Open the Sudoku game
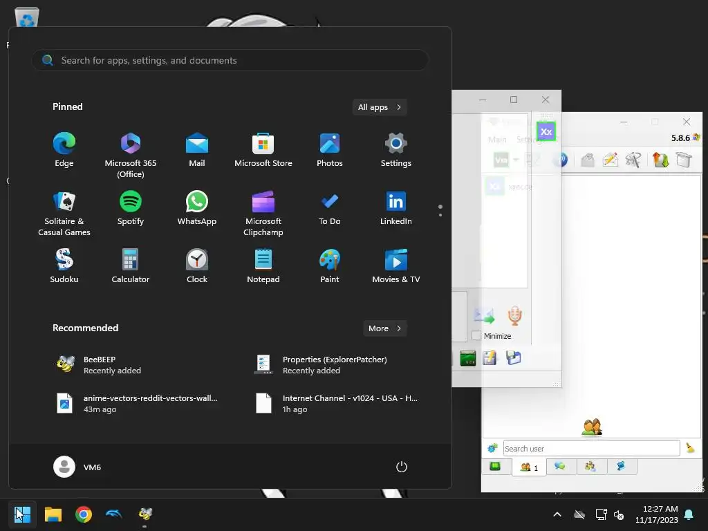 [64, 266]
